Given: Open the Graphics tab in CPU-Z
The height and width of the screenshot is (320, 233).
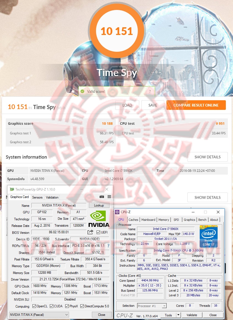Looking at the screenshot, I should (189, 220).
